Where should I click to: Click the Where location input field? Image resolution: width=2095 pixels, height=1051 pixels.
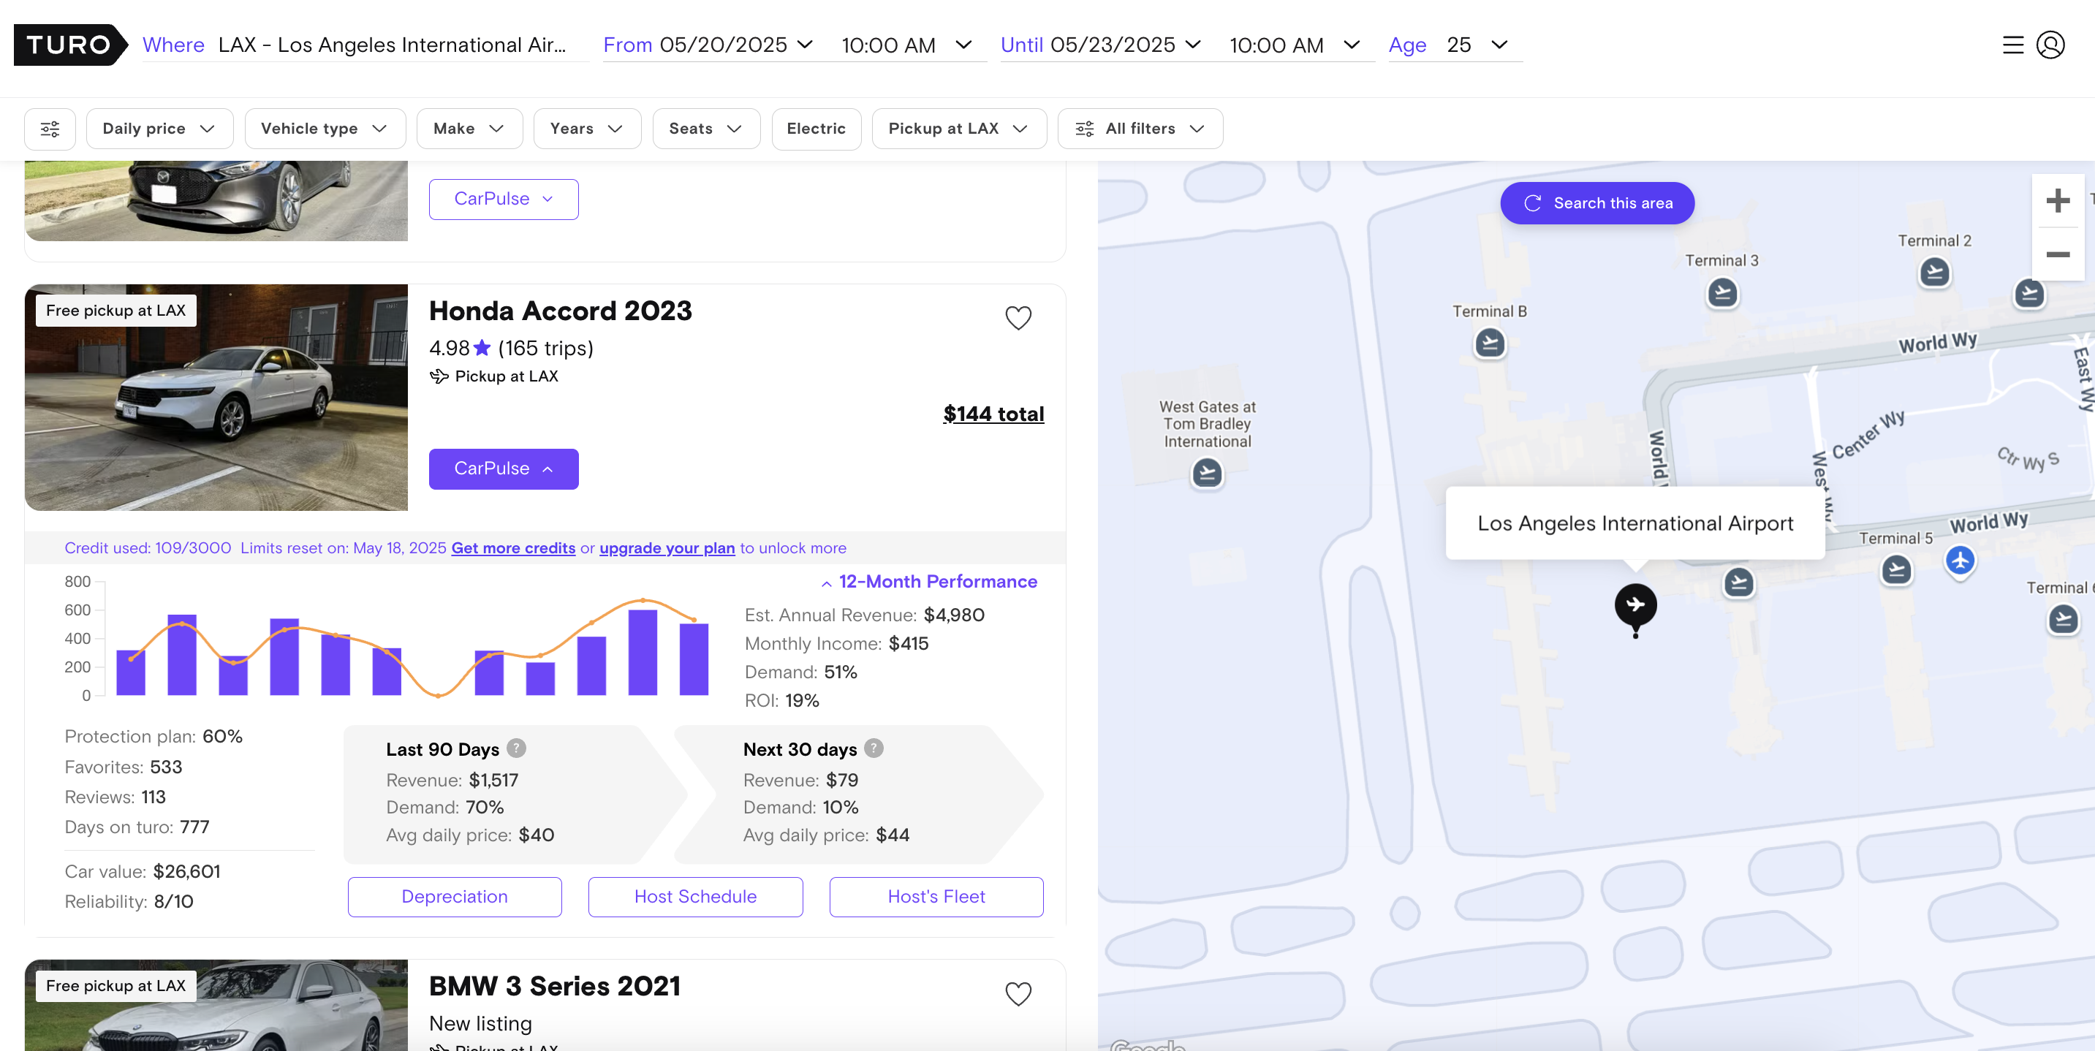click(365, 45)
